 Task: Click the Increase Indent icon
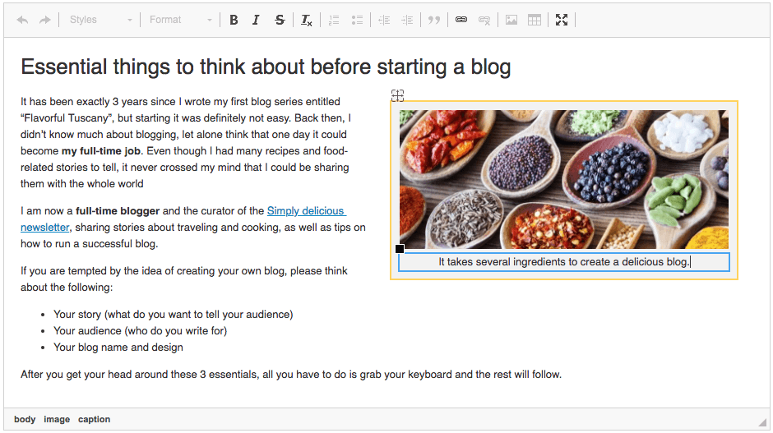tap(407, 20)
